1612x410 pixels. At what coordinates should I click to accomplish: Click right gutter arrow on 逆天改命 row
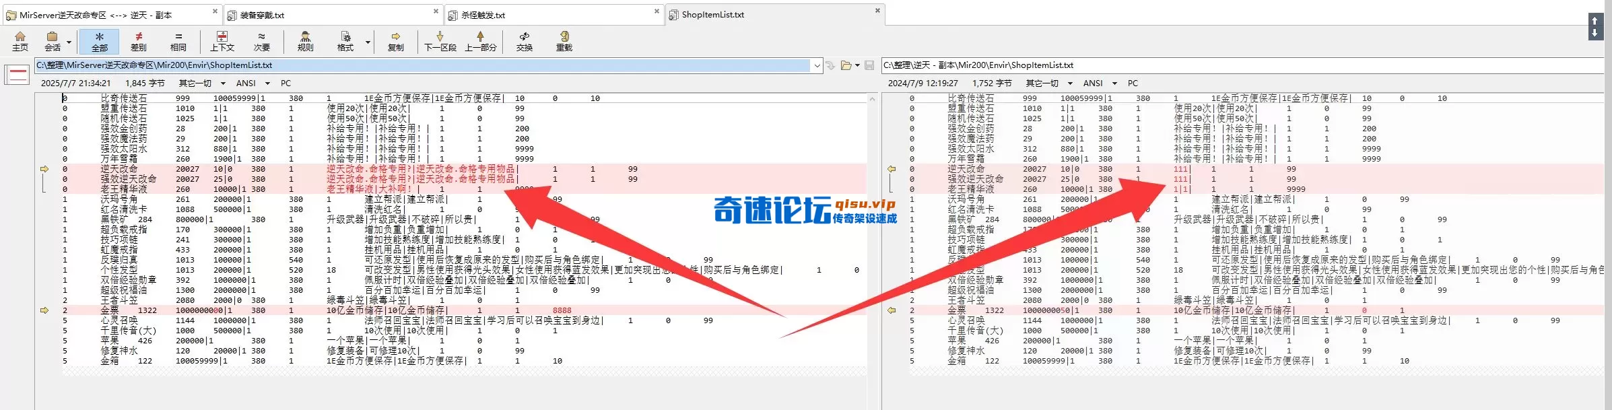tap(892, 169)
